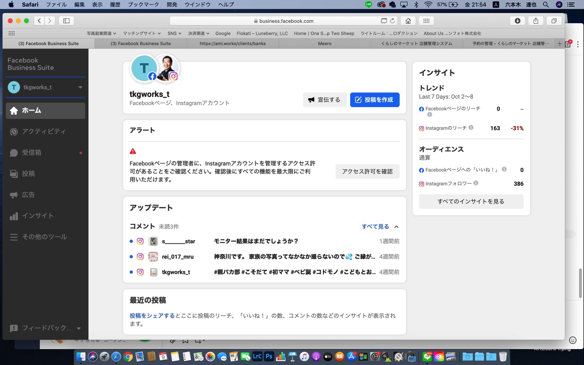Reload the page with the refresh icon

tap(393, 21)
